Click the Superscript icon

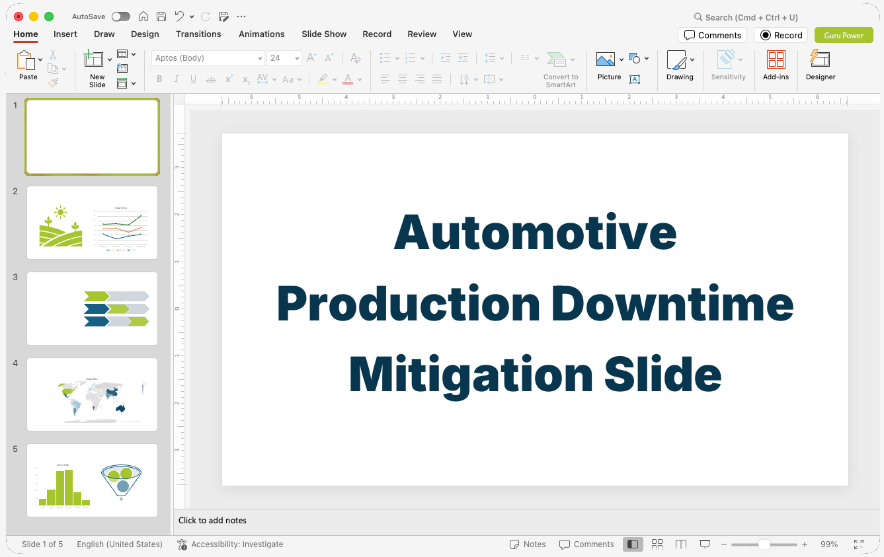point(229,79)
